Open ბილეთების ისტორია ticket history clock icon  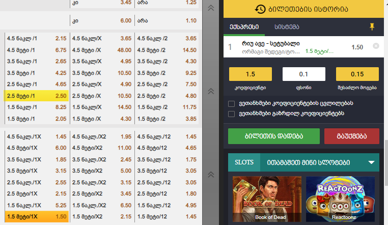coord(260,9)
